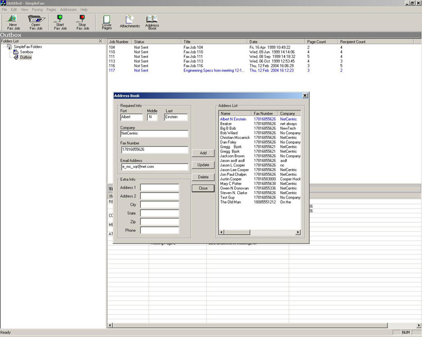This screenshot has width=422, height=337.
Task: Select the Outbox folder in the tree
Action: 25,57
